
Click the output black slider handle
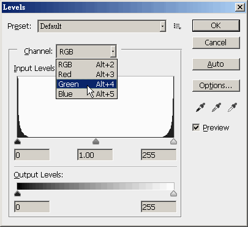point(18,193)
